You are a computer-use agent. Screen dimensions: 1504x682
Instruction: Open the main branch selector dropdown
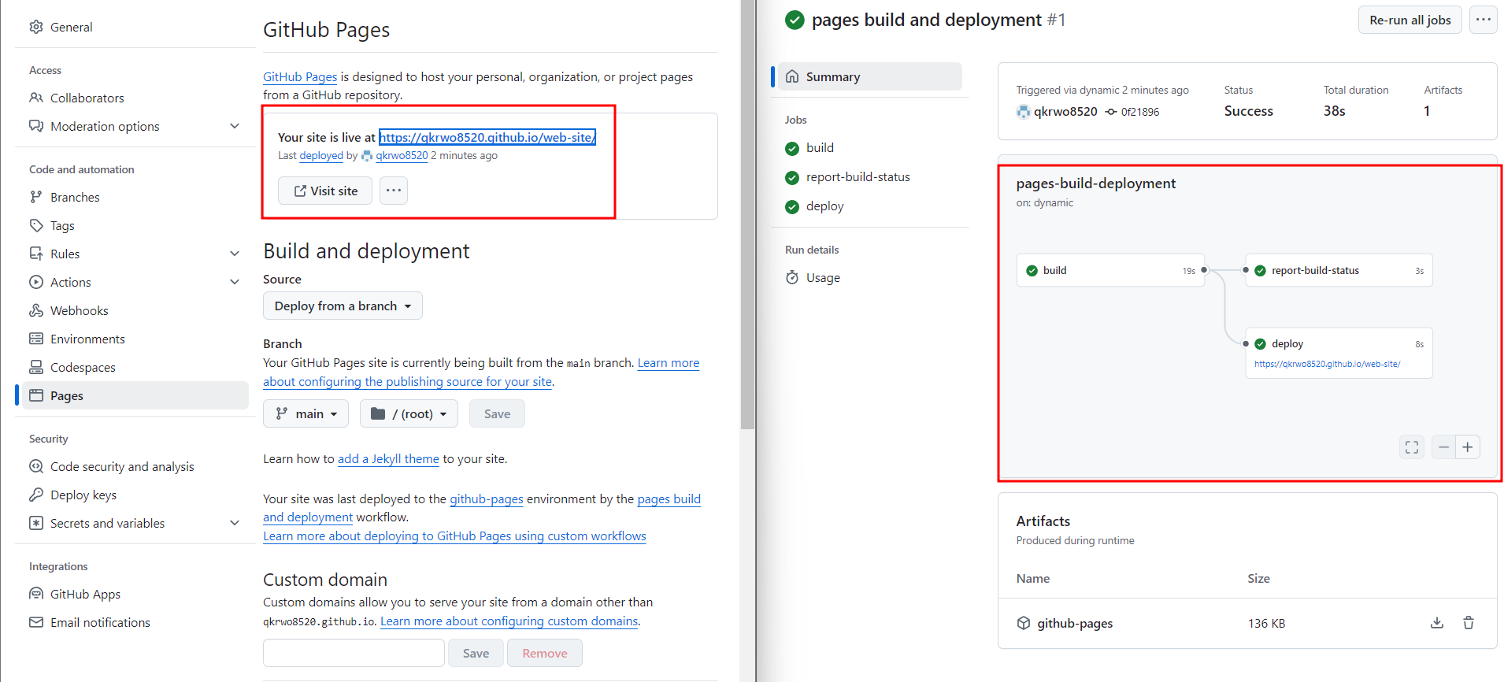[306, 413]
